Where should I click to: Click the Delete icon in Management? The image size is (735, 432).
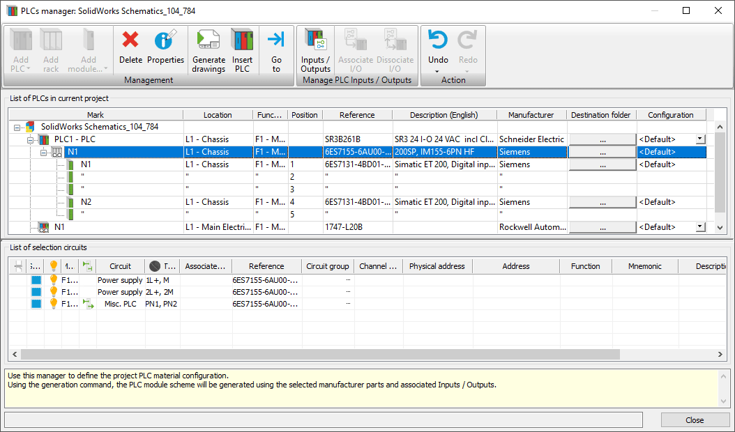130,40
